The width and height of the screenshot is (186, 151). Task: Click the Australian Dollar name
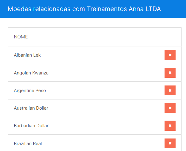tap(31, 108)
